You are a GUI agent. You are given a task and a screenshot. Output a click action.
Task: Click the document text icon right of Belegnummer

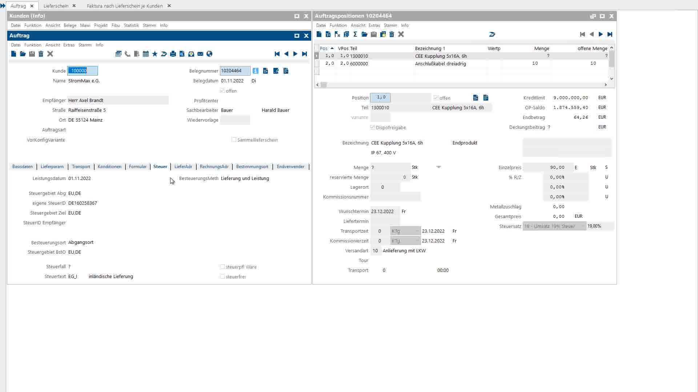[286, 71]
